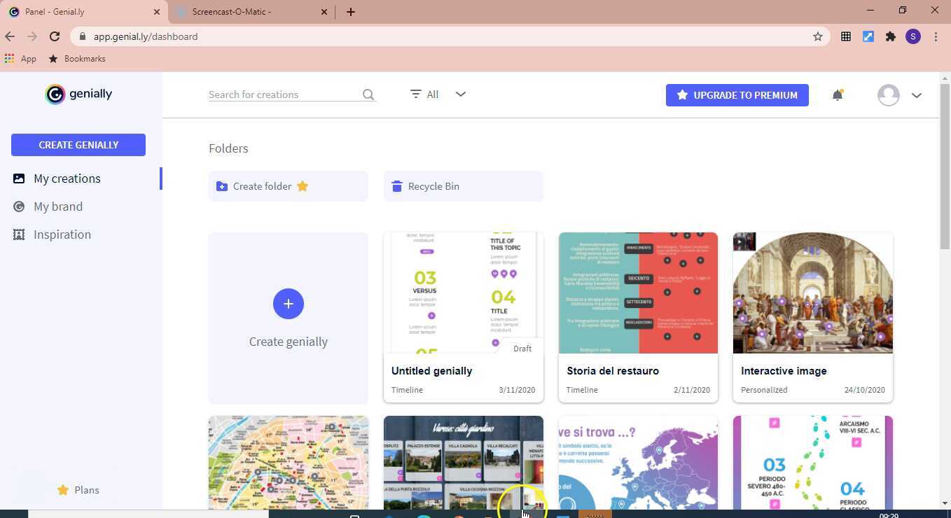Open the Inspiration section icon
The width and height of the screenshot is (951, 518).
click(x=20, y=234)
